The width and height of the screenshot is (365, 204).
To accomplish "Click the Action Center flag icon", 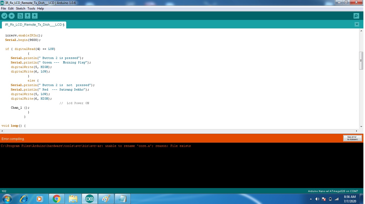I will tap(324, 199).
